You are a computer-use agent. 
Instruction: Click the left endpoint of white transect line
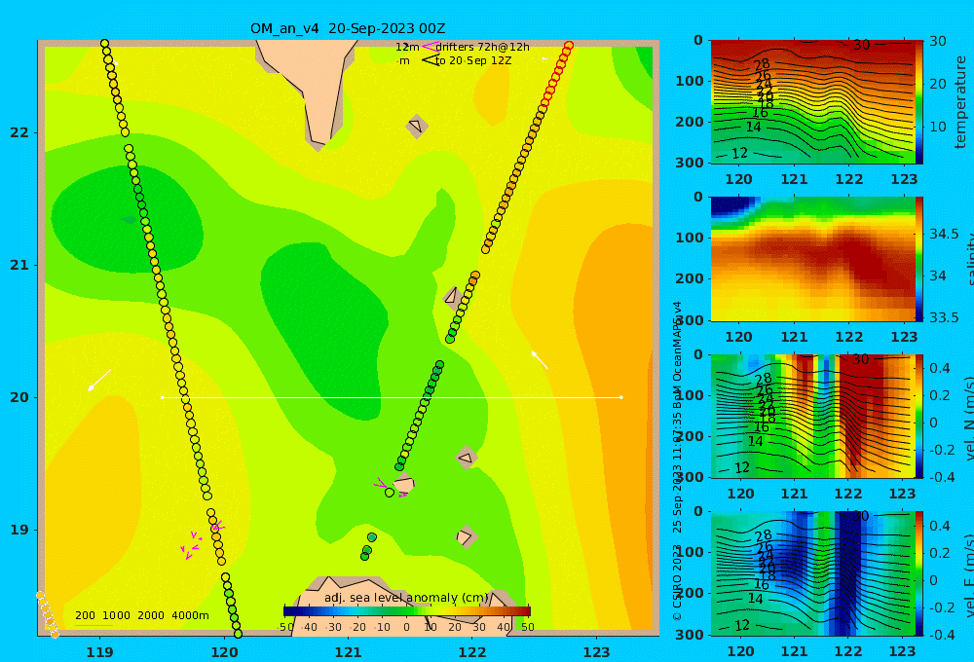(x=162, y=397)
